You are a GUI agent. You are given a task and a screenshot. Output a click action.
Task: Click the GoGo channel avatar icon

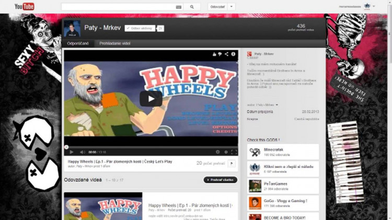tap(255, 203)
